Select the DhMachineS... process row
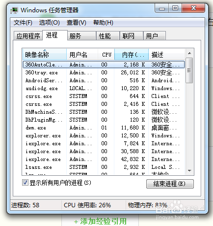The height and width of the screenshot is (226, 213). pyautogui.click(x=104, y=112)
